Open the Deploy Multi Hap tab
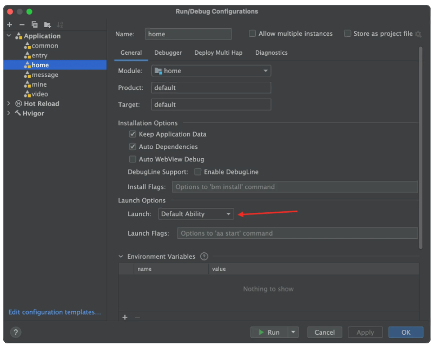Screen dimensions: 436x352 pyautogui.click(x=218, y=53)
